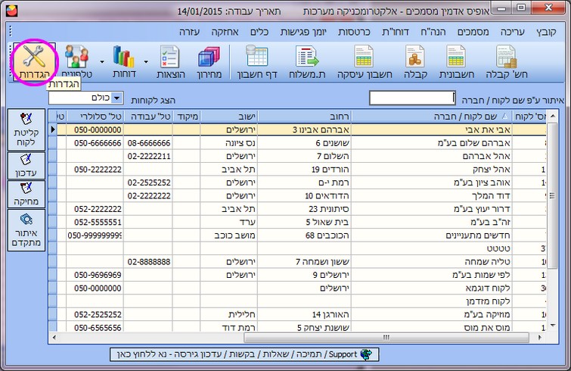Open איתור מתקדם advanced search
This screenshot has height=371, width=571.
point(26,230)
